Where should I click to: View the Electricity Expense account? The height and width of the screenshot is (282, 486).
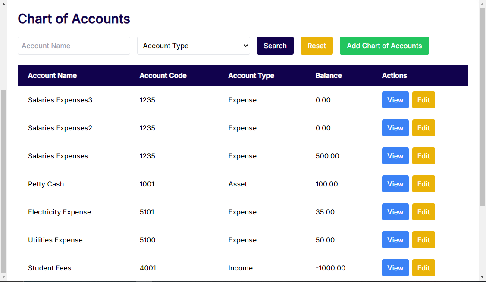(395, 212)
